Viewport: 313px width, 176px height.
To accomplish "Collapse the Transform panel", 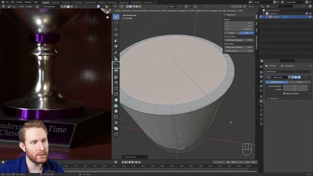I will tap(225, 15).
